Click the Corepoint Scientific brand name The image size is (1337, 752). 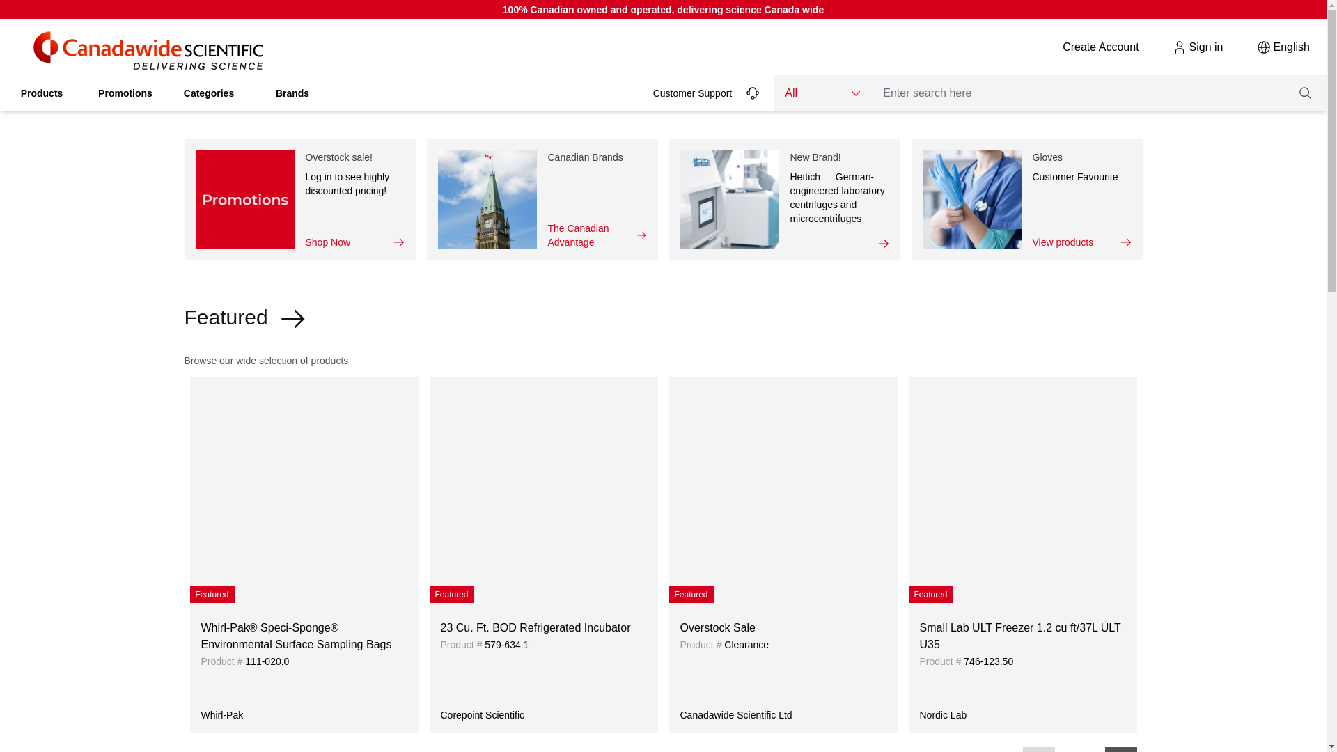(482, 715)
